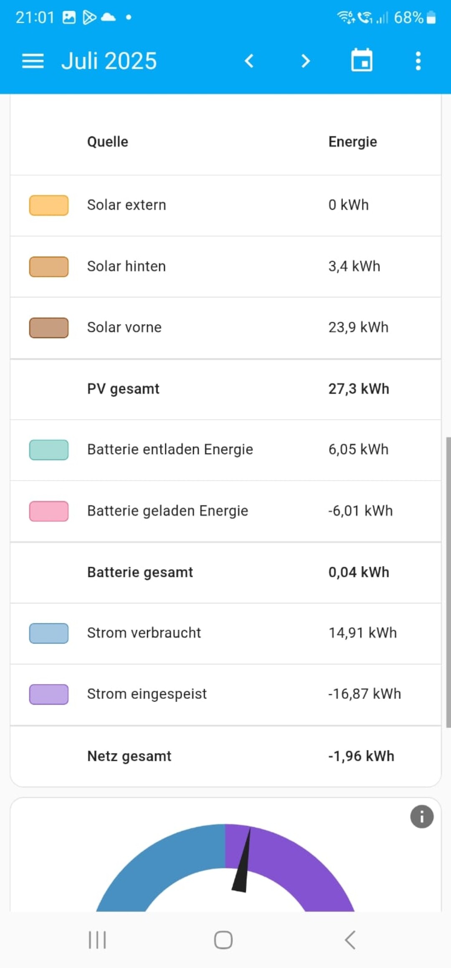Open Android recent apps button
The image size is (451, 968).
97,940
